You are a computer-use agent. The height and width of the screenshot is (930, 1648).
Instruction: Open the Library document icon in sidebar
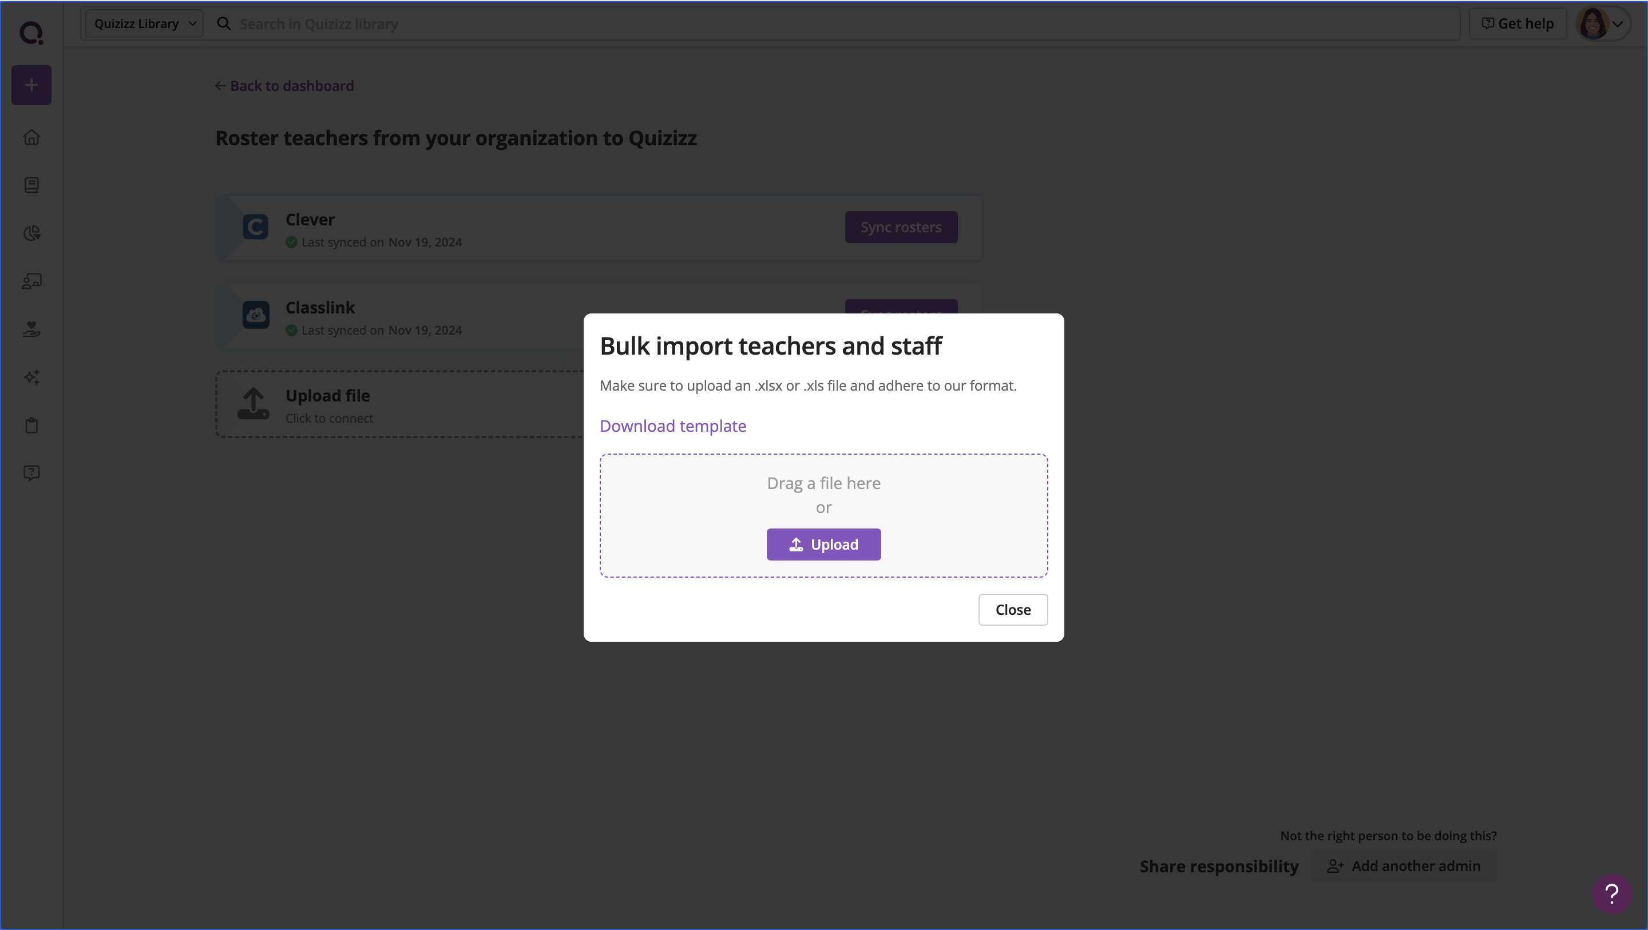31,185
